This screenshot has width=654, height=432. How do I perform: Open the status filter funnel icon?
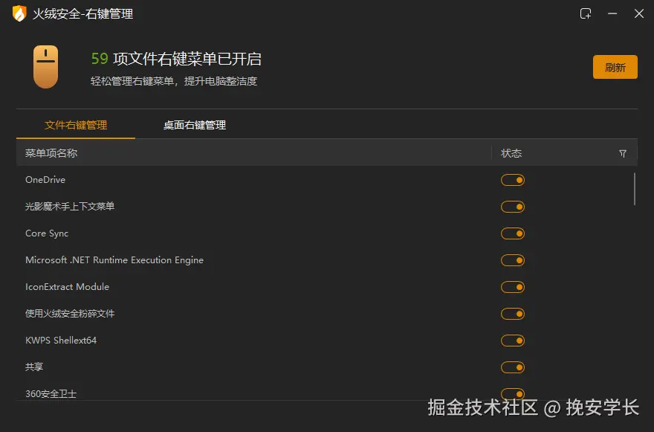[x=623, y=154]
